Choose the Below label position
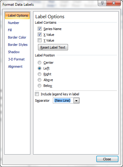 pyautogui.click(x=39, y=86)
